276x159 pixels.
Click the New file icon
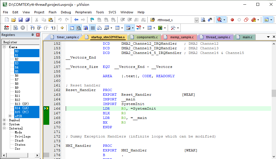(7, 20)
